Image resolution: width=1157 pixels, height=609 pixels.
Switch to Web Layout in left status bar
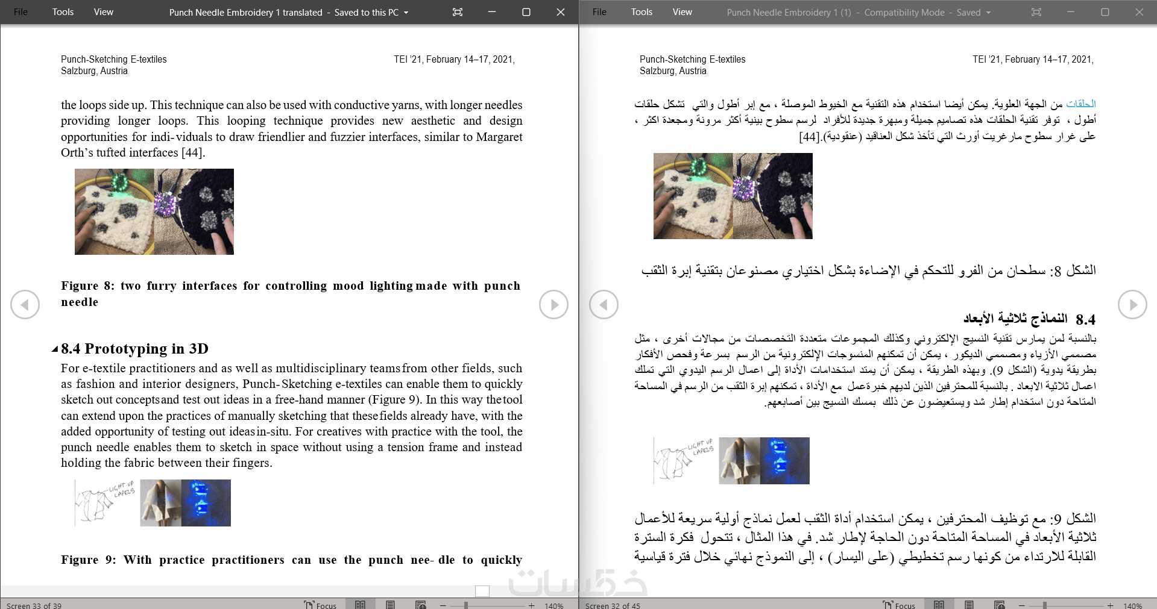[420, 605]
